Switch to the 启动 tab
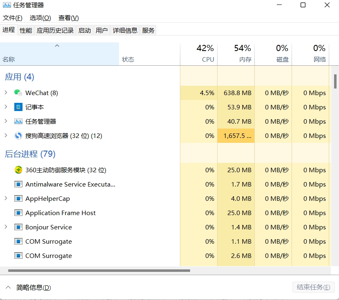 click(85, 31)
